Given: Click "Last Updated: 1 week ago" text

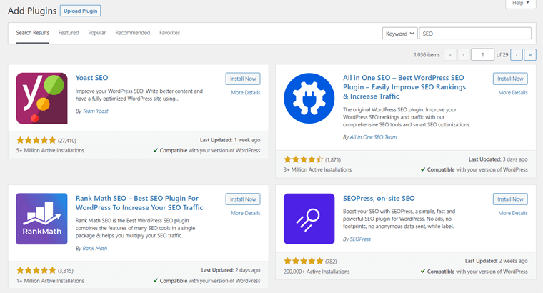Looking at the screenshot, I should pos(230,140).
